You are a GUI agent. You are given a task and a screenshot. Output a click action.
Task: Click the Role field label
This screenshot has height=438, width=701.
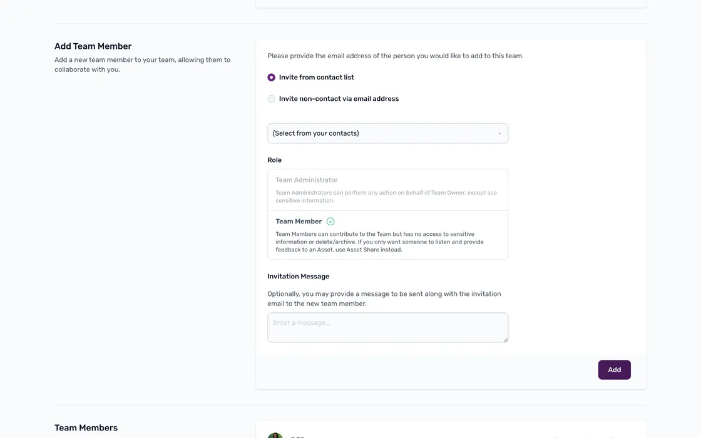(274, 160)
